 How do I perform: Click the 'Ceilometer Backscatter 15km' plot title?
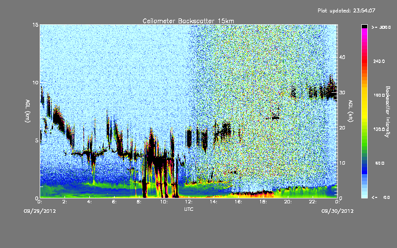click(188, 21)
